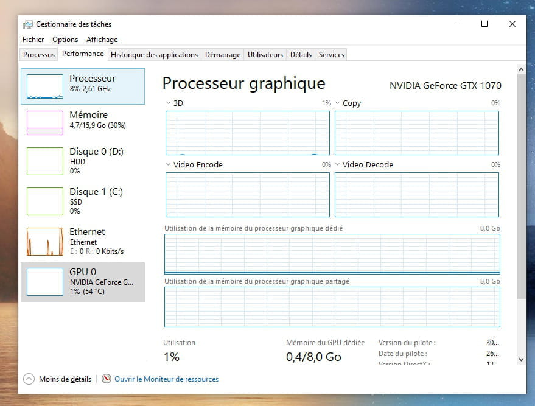Click the scroll up arrow
Viewport: 535px width, 406px height.
521,69
